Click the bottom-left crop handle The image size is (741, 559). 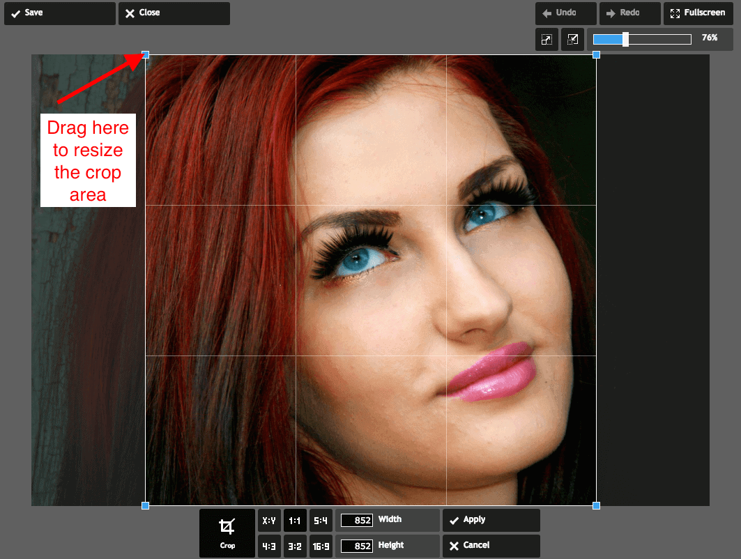pyautogui.click(x=146, y=505)
